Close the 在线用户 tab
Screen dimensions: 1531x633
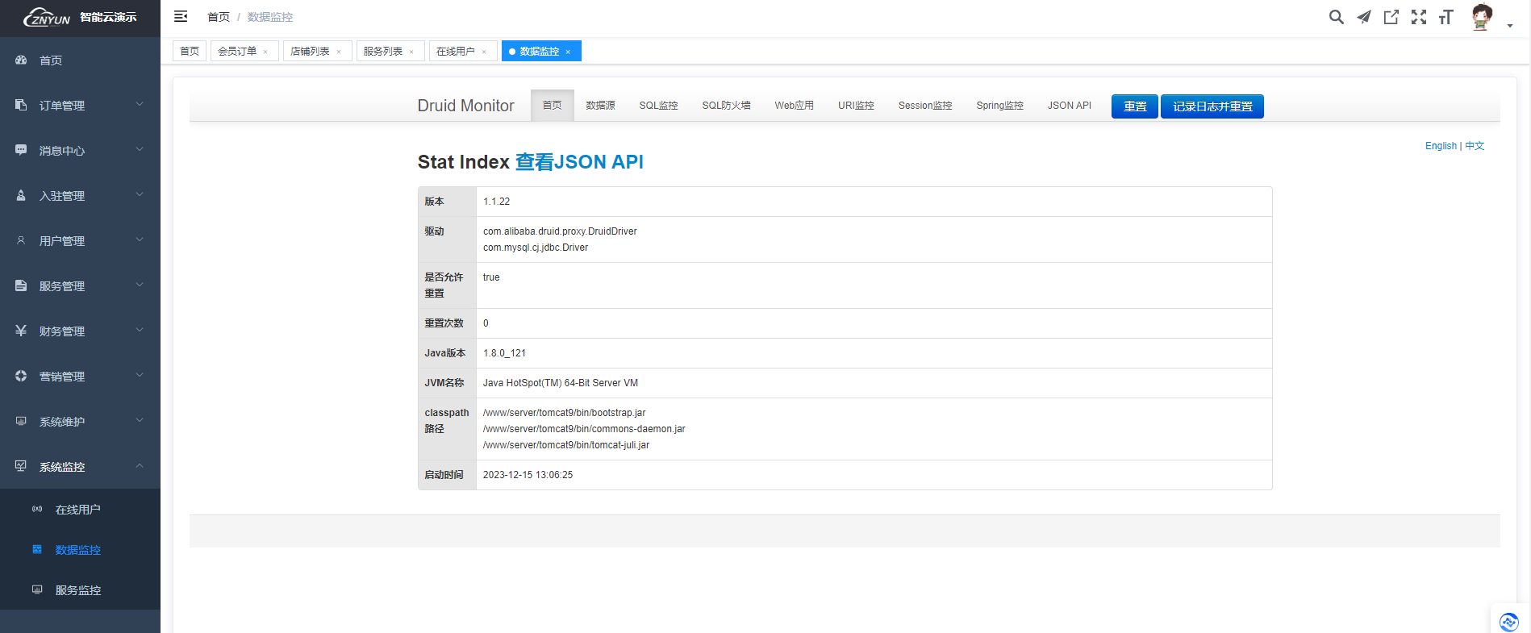(484, 52)
